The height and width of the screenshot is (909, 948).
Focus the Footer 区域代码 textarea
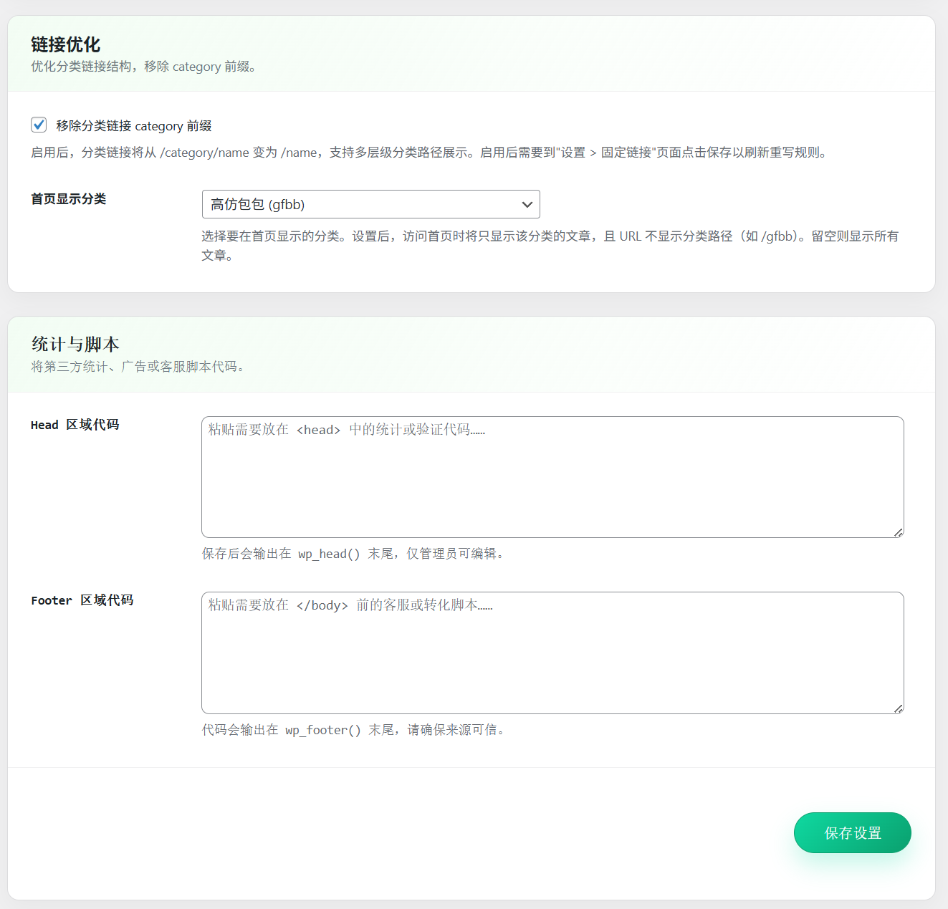coord(552,653)
